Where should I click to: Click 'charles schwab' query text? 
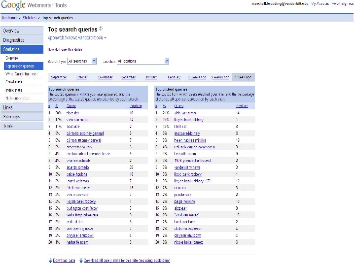(78, 161)
